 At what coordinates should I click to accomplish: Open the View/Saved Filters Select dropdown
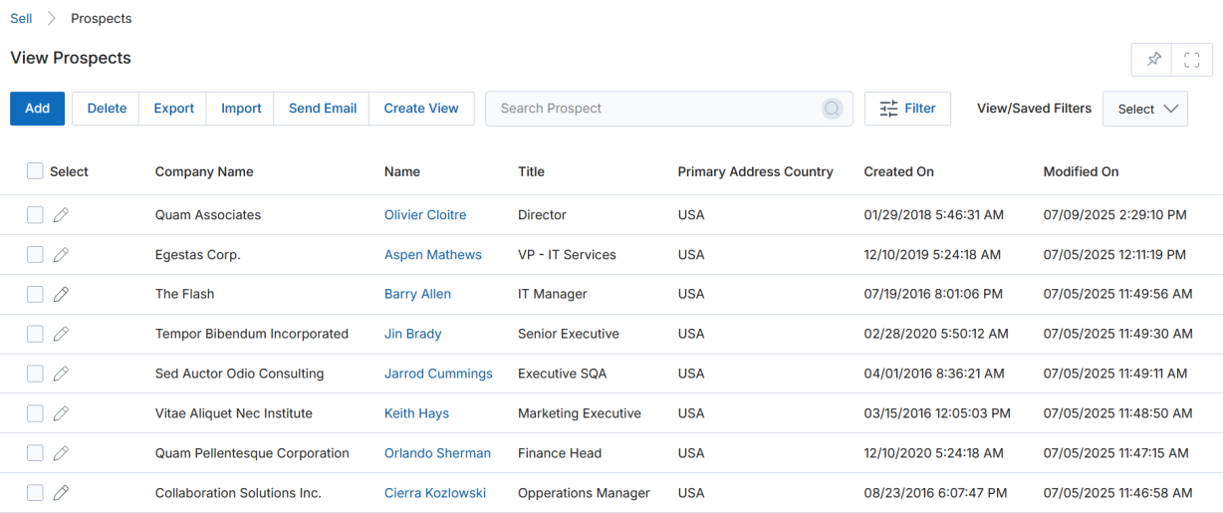point(1145,109)
